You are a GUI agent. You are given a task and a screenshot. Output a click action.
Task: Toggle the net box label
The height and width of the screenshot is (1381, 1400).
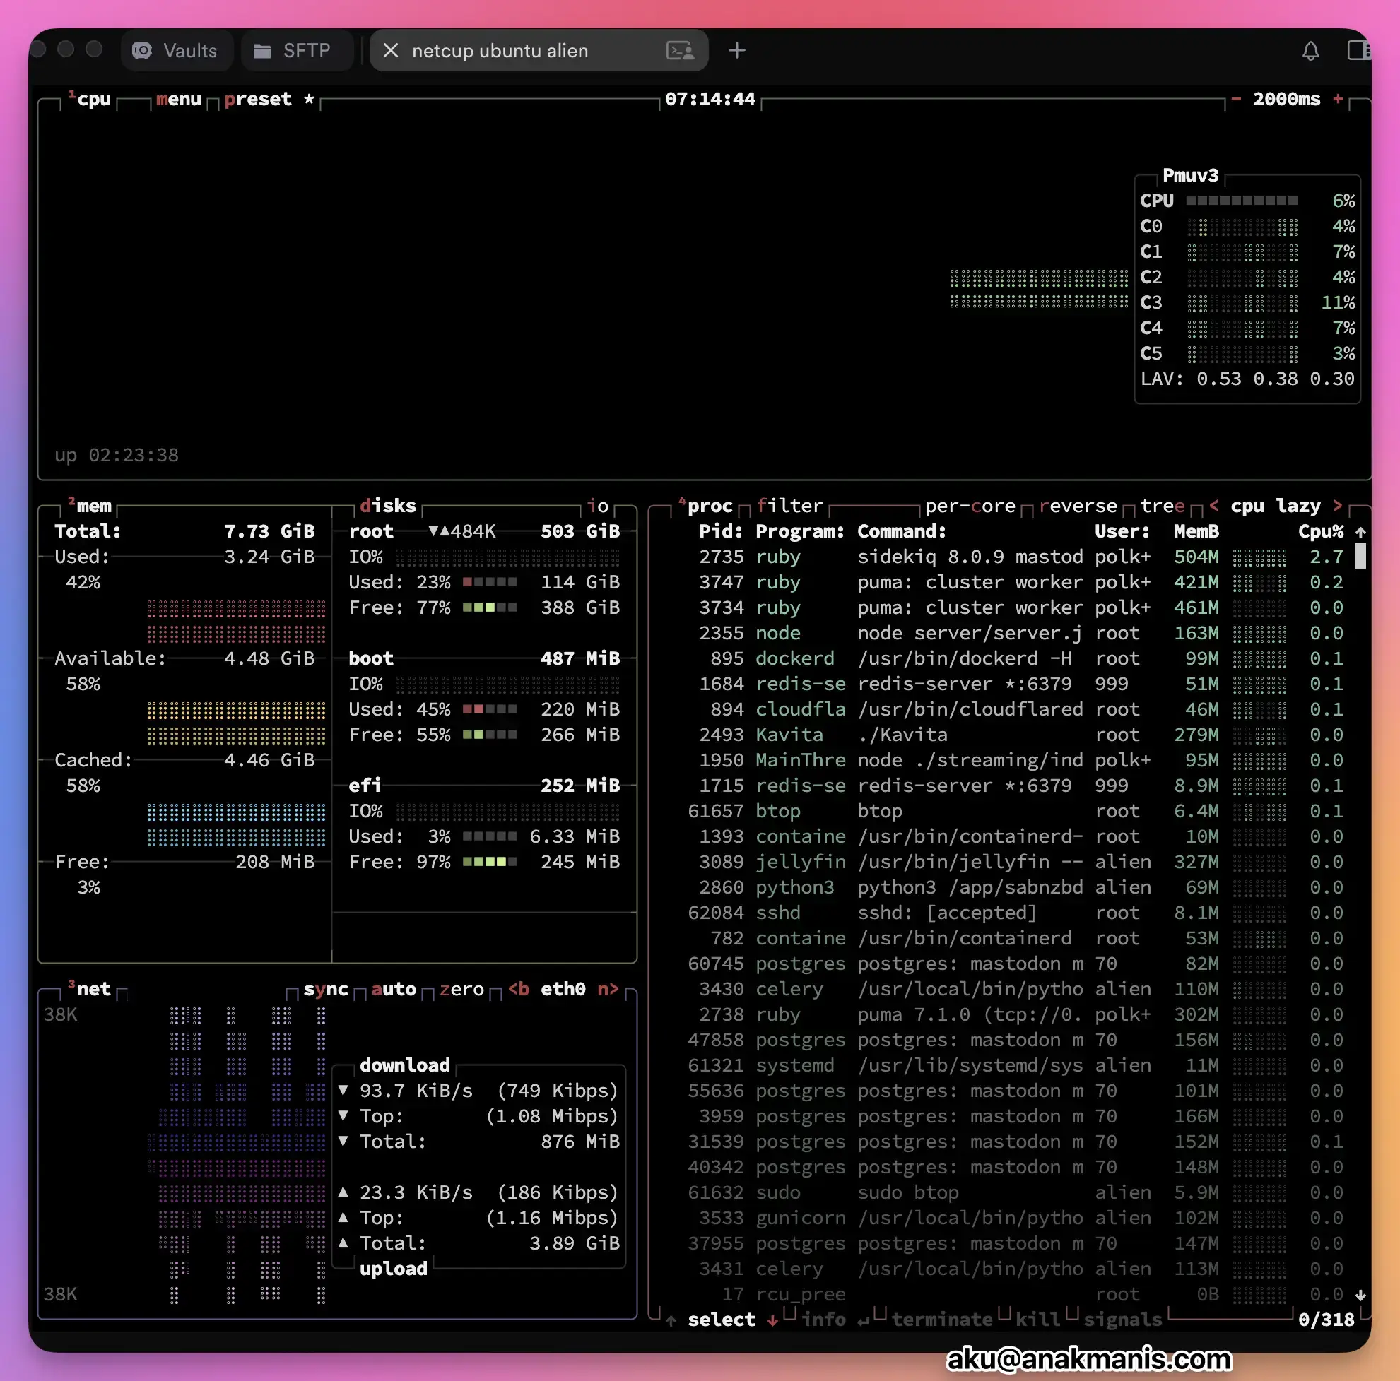point(90,988)
